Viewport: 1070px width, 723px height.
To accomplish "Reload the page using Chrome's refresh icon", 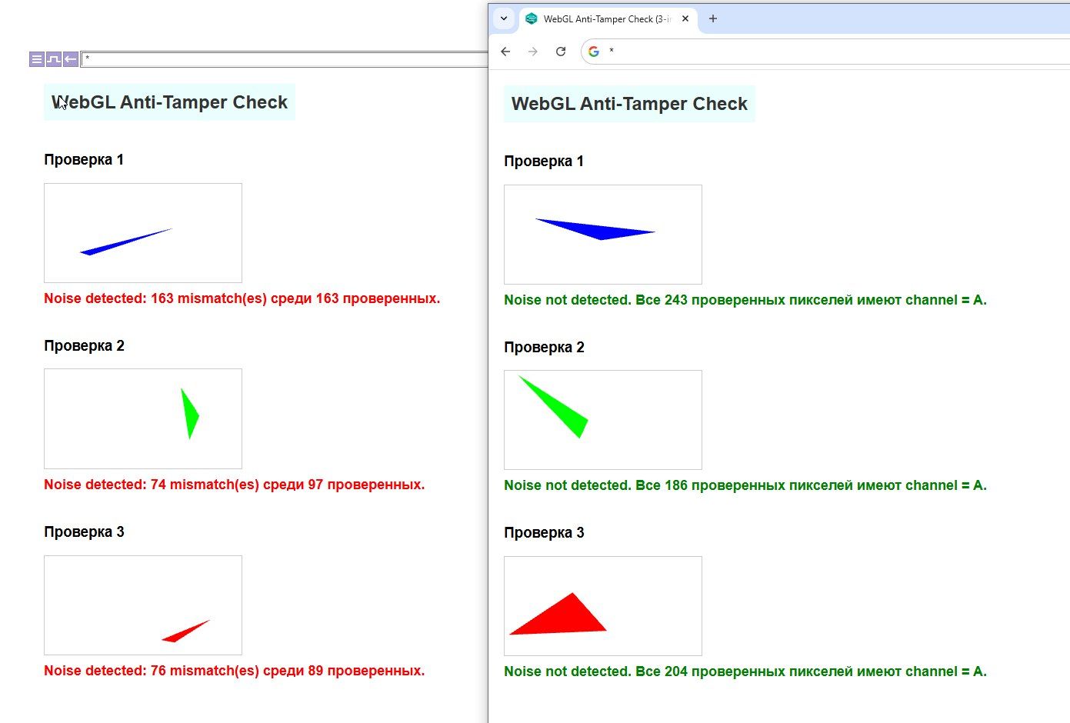I will click(560, 52).
